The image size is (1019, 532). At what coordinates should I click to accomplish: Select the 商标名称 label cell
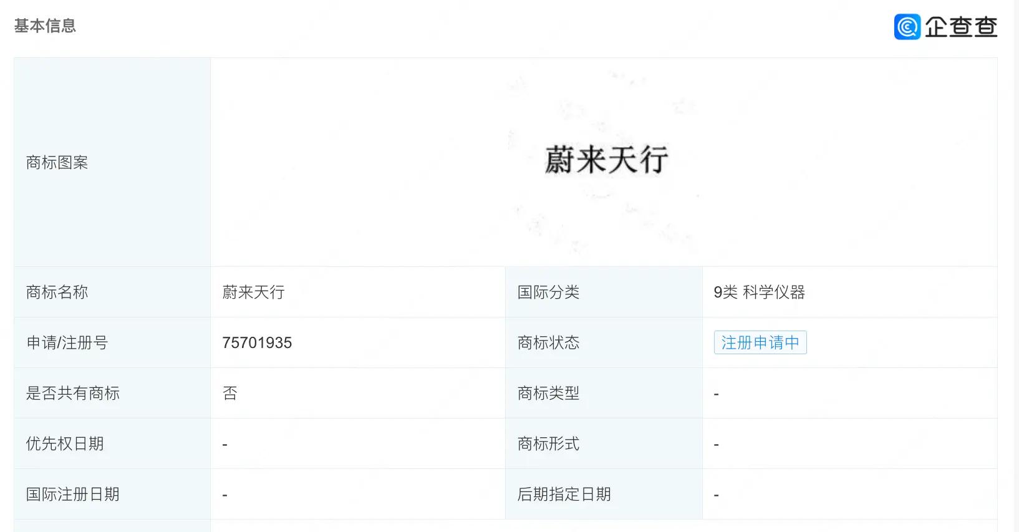[x=112, y=292]
